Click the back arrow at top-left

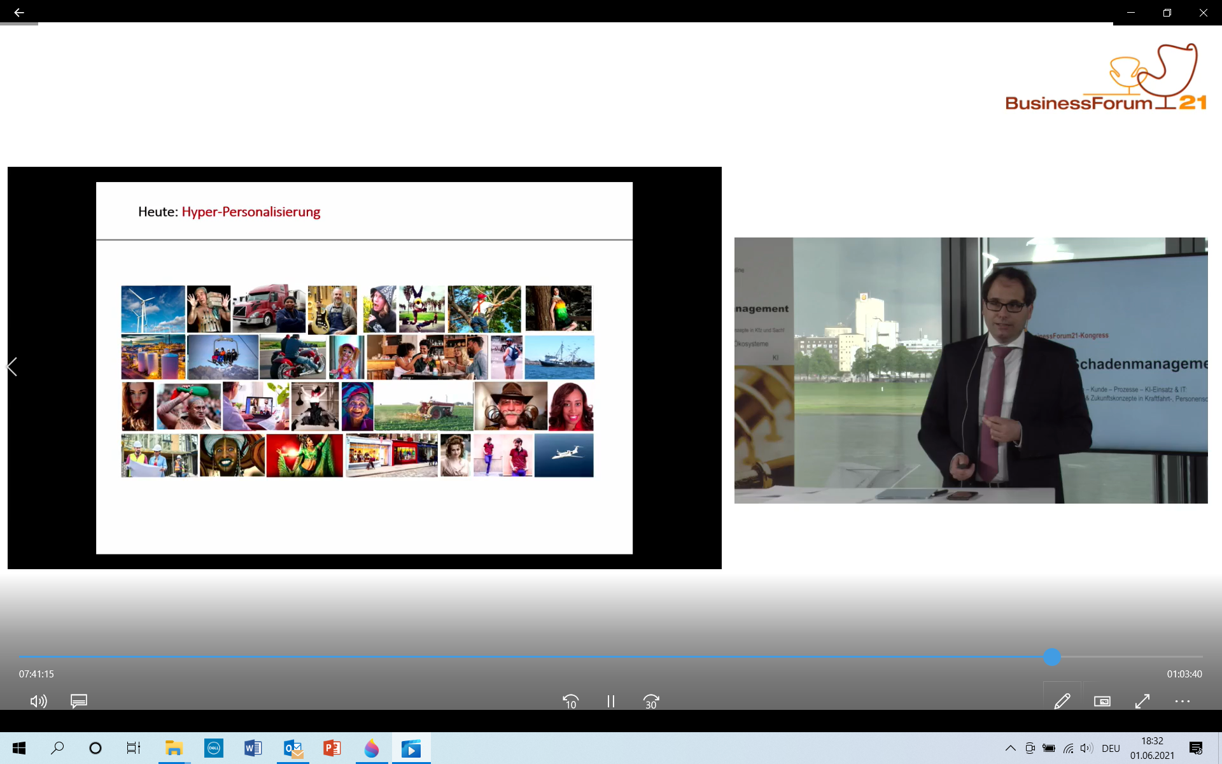[x=19, y=13]
